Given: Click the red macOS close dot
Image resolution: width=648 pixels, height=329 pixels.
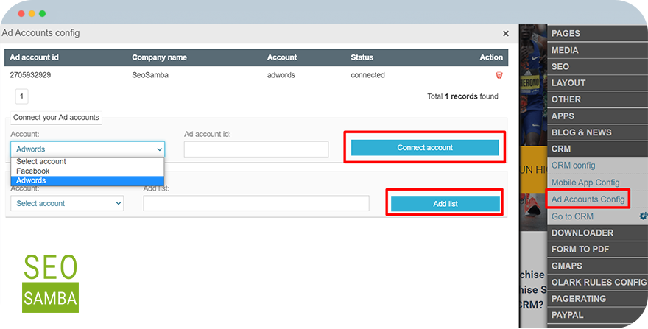Looking at the screenshot, I should [21, 14].
